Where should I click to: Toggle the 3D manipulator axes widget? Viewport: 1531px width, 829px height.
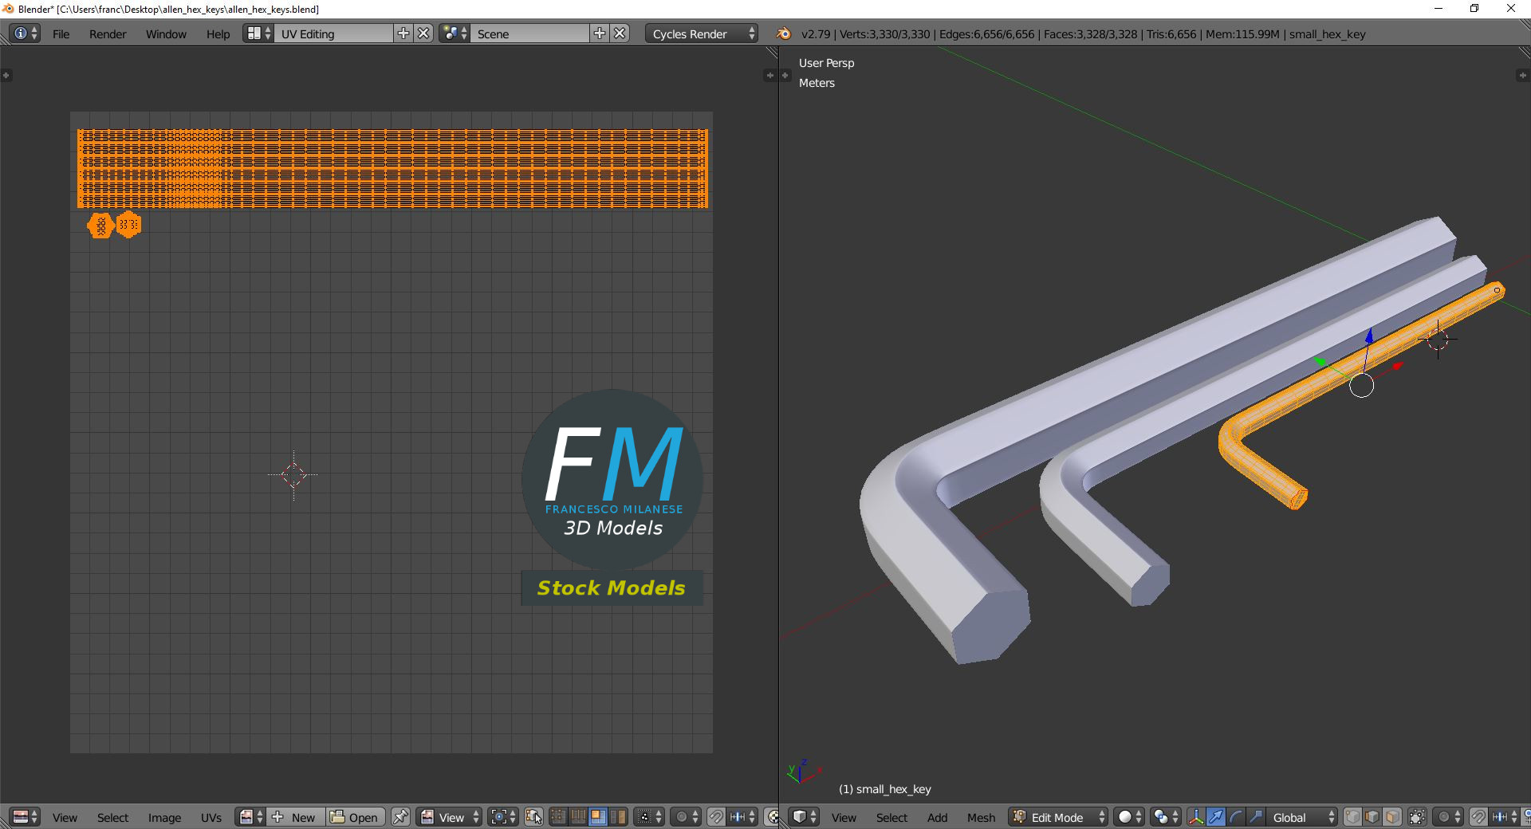coord(1195,817)
